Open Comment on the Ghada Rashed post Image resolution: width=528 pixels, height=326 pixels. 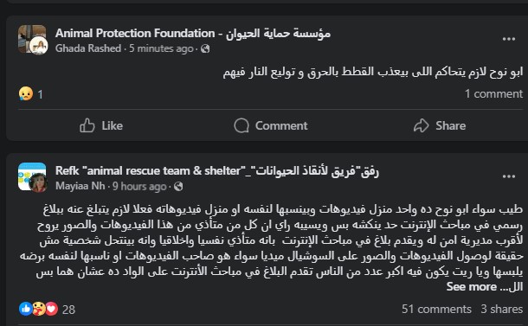pos(271,125)
